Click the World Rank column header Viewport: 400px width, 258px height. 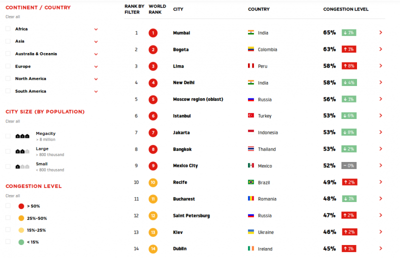[x=157, y=9]
